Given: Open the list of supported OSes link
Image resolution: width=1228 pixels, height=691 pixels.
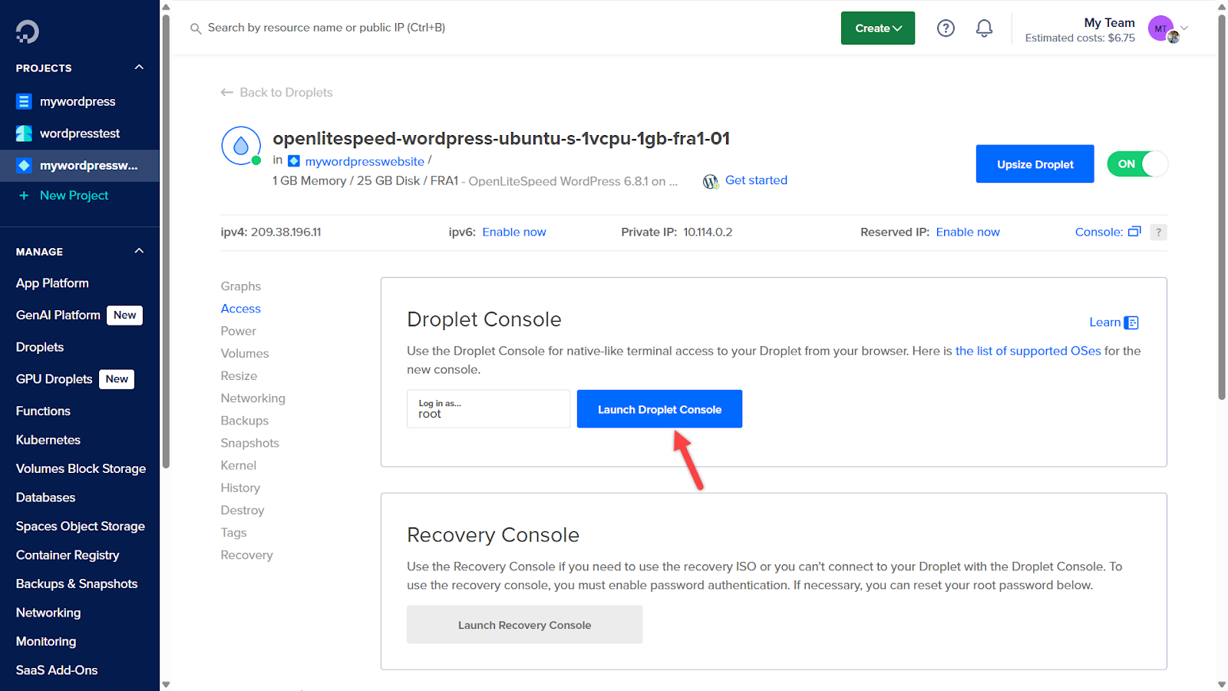Looking at the screenshot, I should tap(1028, 351).
